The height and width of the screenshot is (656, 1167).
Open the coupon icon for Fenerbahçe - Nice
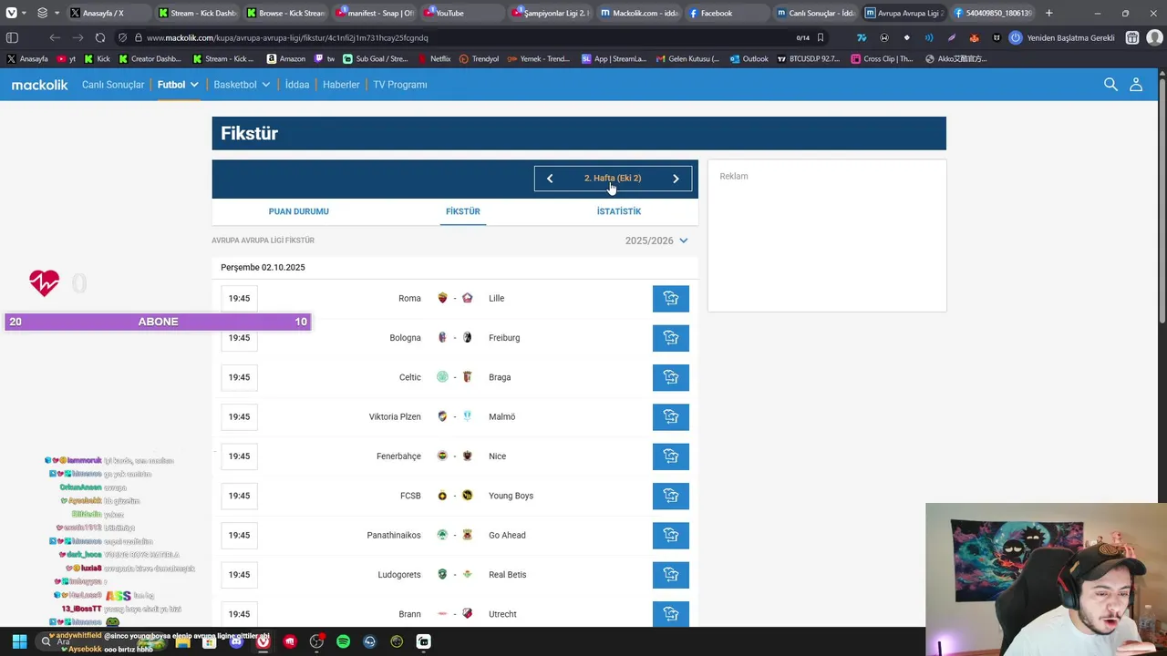[671, 456]
